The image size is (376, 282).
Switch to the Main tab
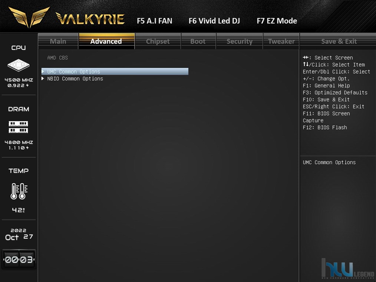[x=58, y=41]
